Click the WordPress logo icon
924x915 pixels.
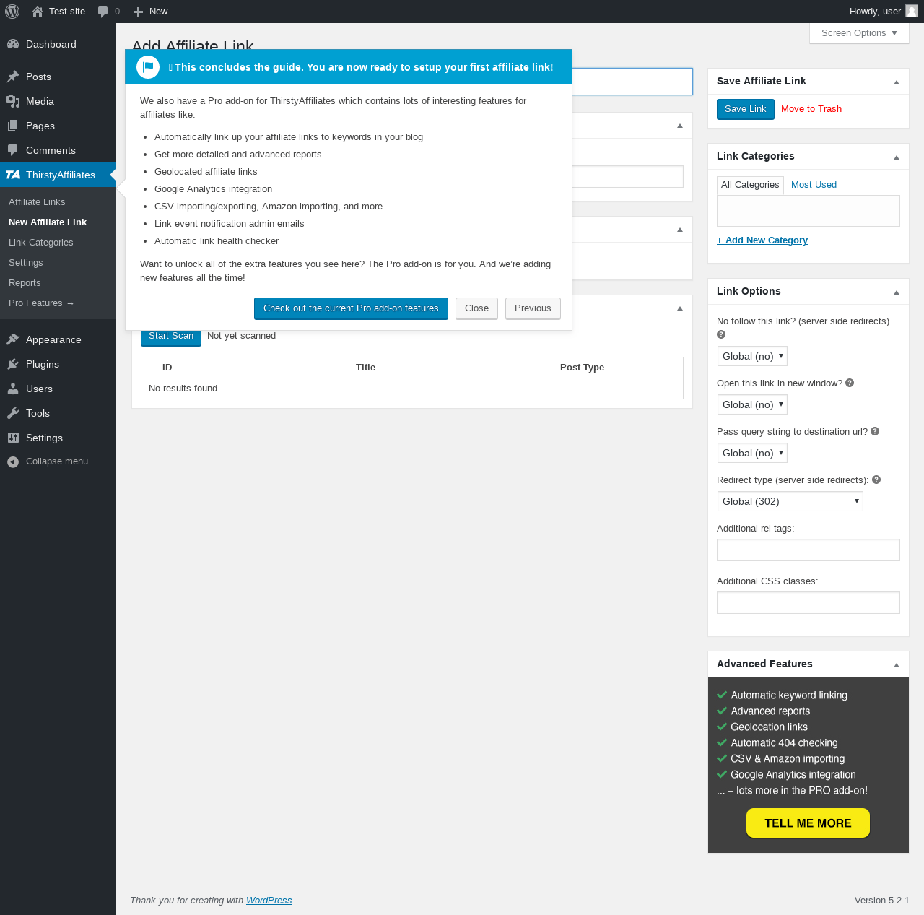[x=12, y=12]
